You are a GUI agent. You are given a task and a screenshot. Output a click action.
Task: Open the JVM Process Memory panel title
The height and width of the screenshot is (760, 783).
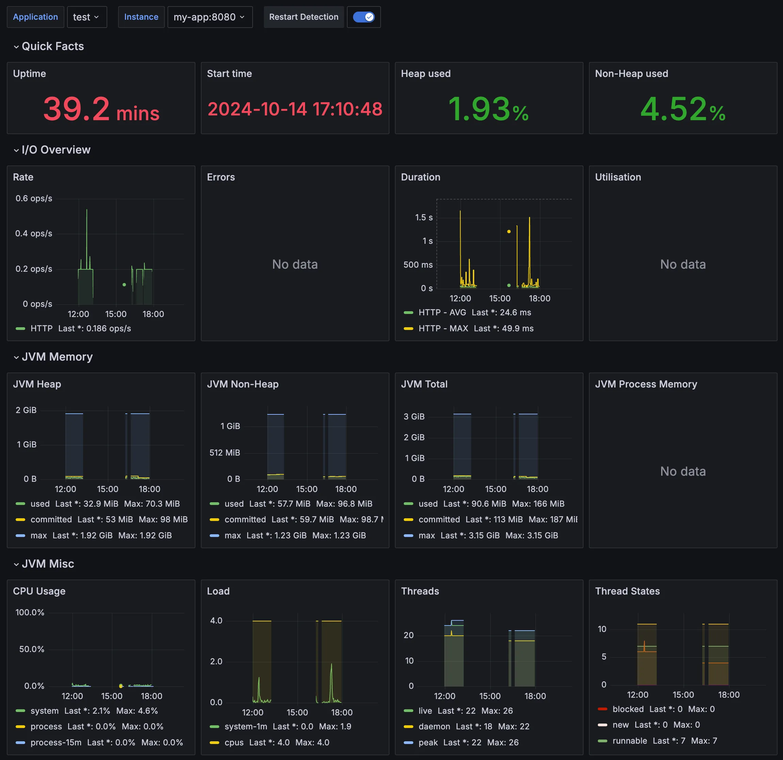646,384
